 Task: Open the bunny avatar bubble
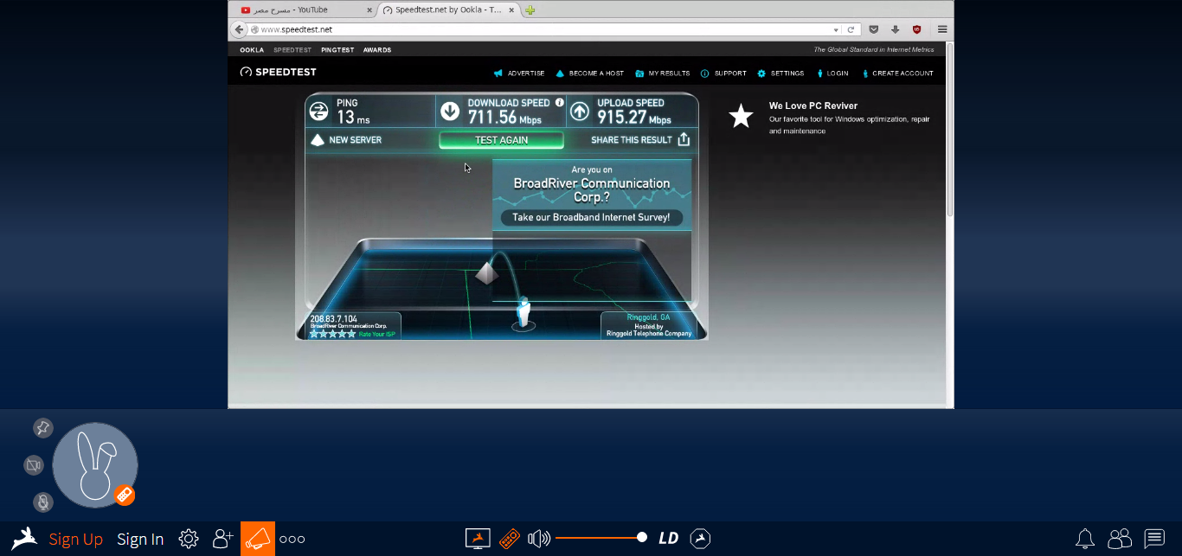[x=93, y=464]
